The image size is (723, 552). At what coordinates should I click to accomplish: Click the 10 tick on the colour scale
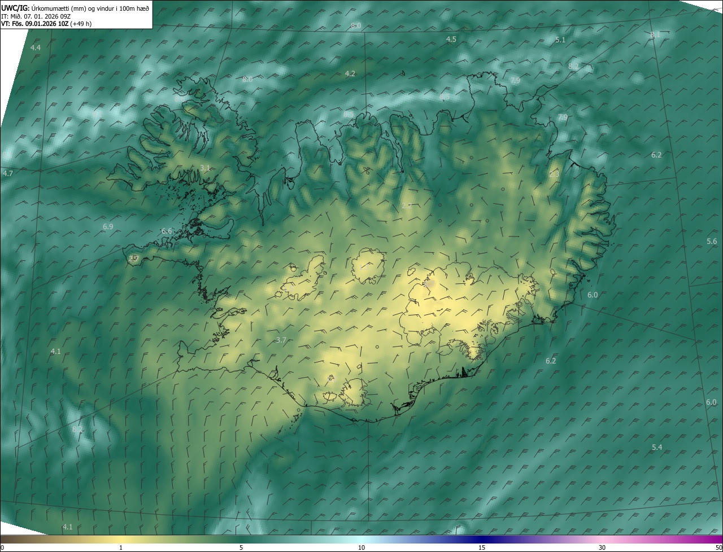361,547
